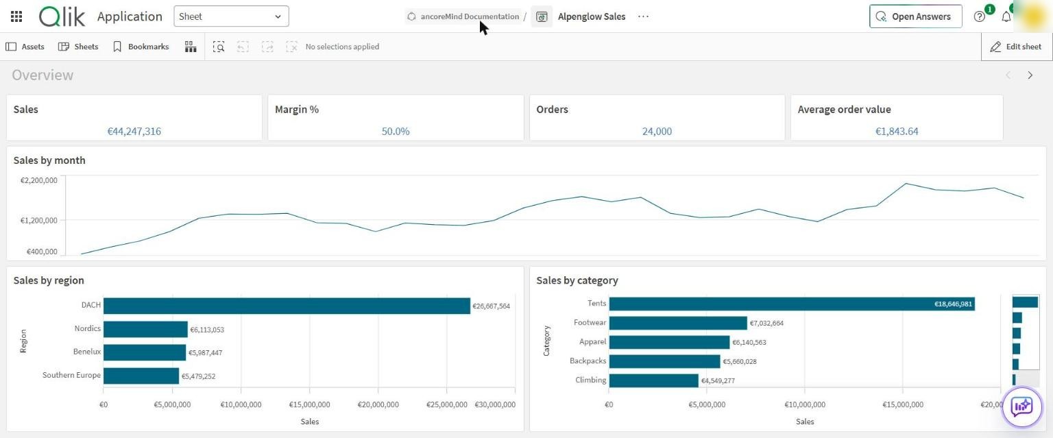Go to the previous sheet arrow
The image size is (1053, 438).
(x=1008, y=75)
